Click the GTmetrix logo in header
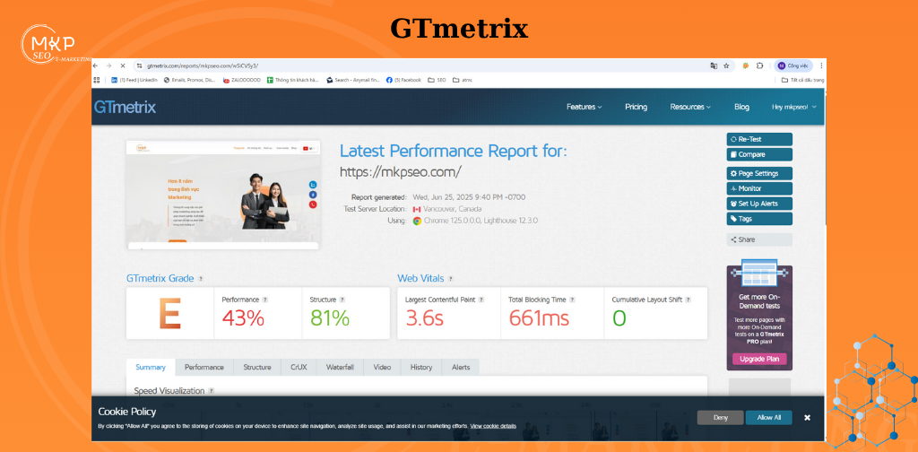Viewport: 918px width, 452px height. 125,108
